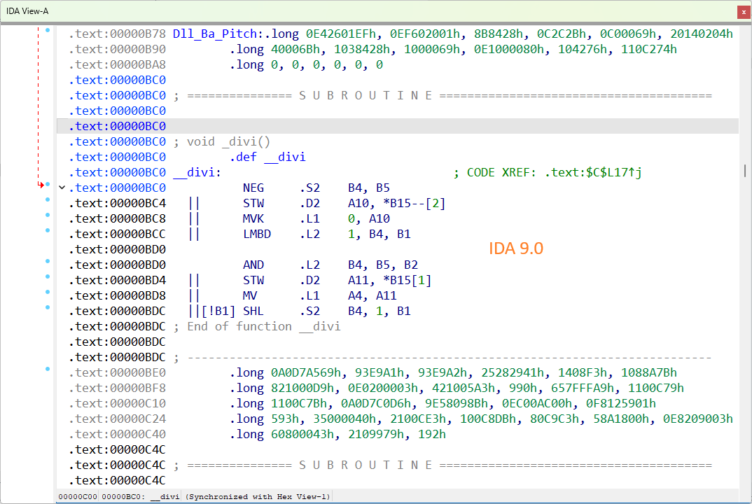Click status bar location 00000BC0: __divi

coord(141,497)
